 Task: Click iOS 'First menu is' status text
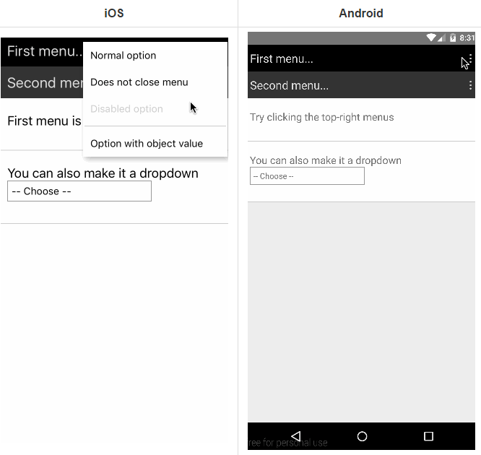(x=45, y=121)
